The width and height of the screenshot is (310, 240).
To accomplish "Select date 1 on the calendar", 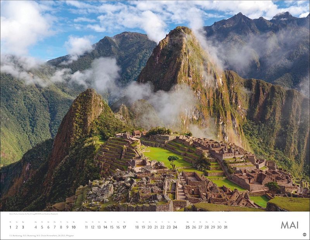I will 10,227.
